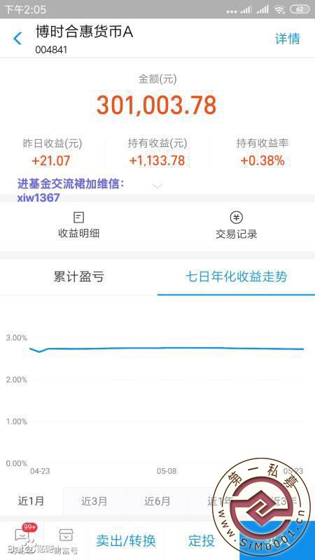Select the 近6月 time range
315x560 pixels.
click(x=157, y=501)
